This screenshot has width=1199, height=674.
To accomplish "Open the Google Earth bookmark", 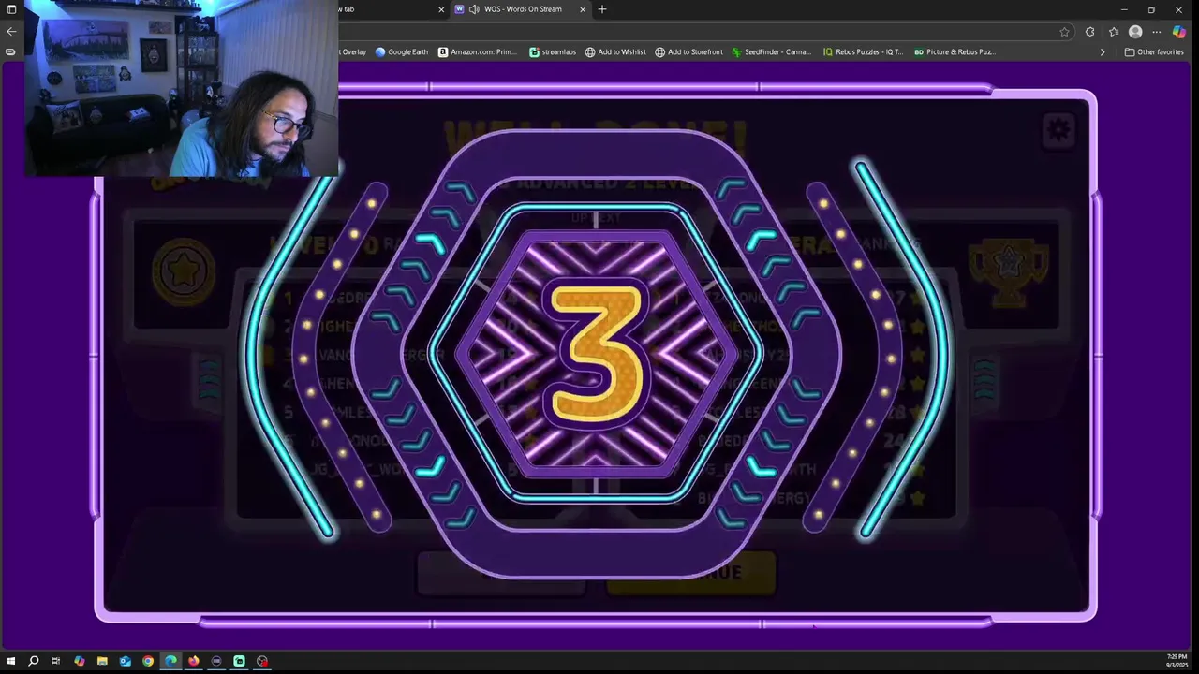I will tap(402, 52).
